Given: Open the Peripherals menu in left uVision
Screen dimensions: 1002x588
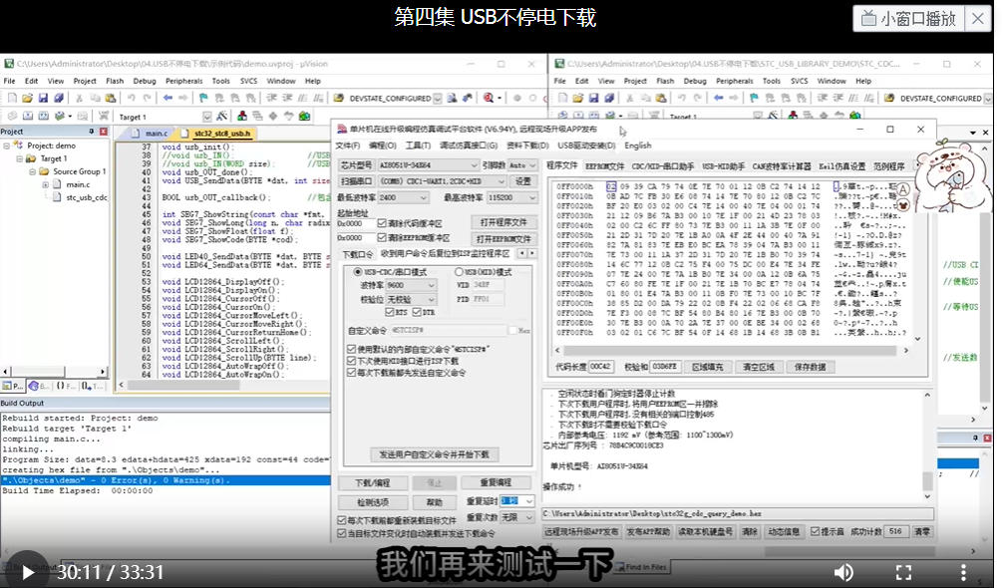Looking at the screenshot, I should [x=184, y=81].
